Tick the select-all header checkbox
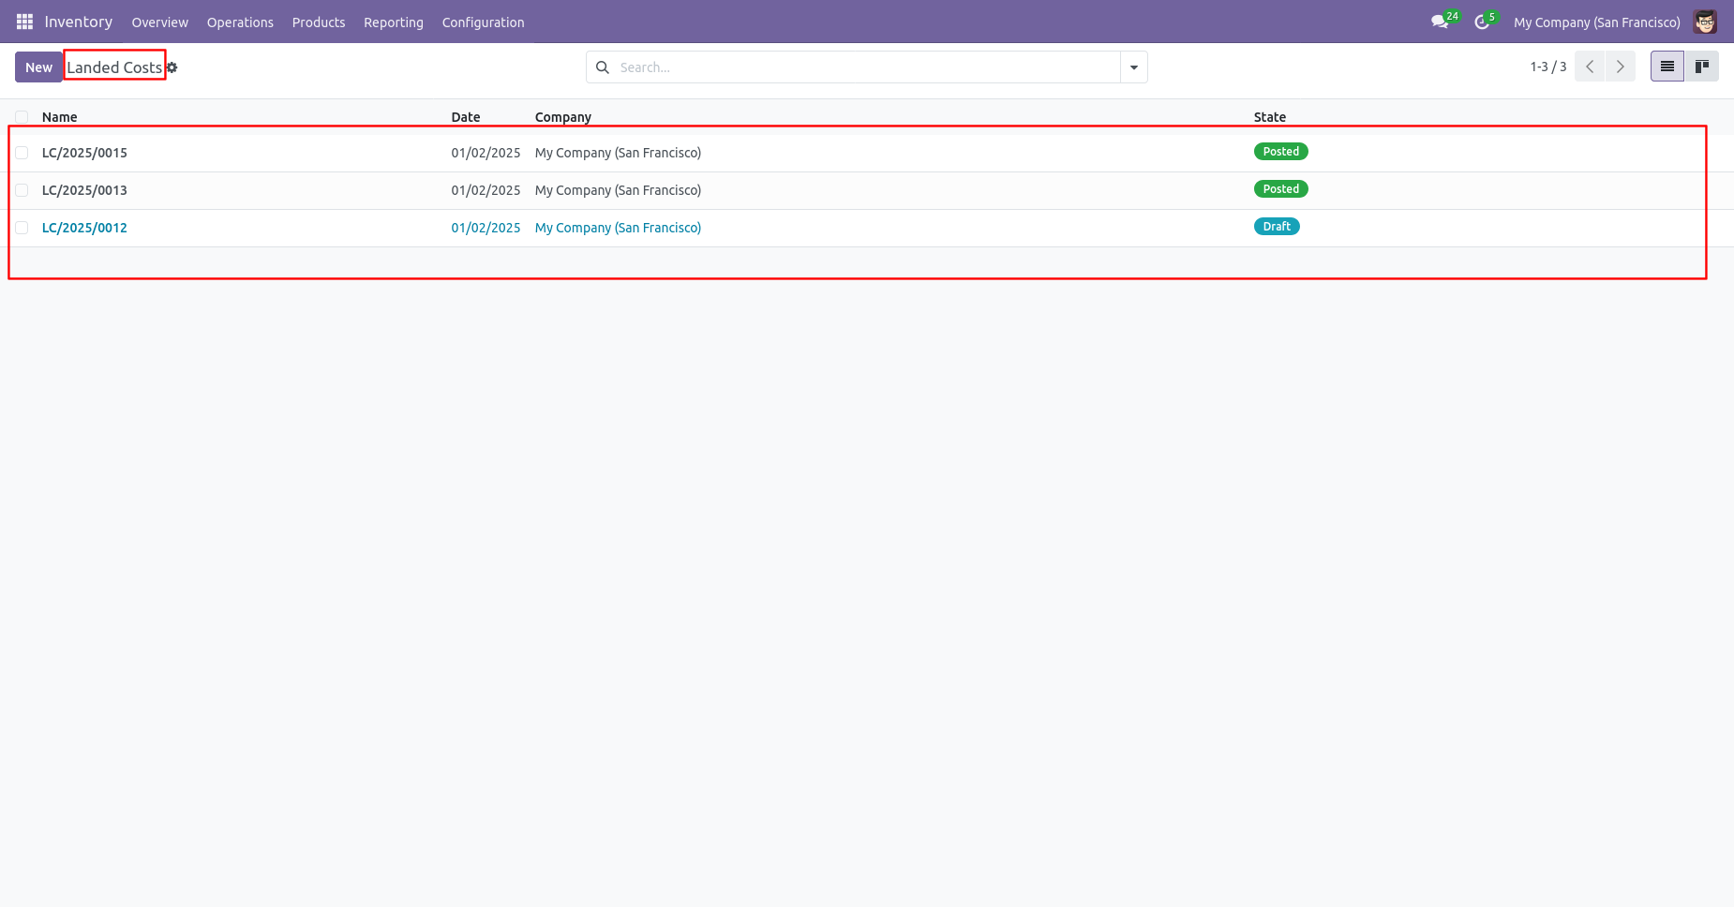 [x=22, y=117]
